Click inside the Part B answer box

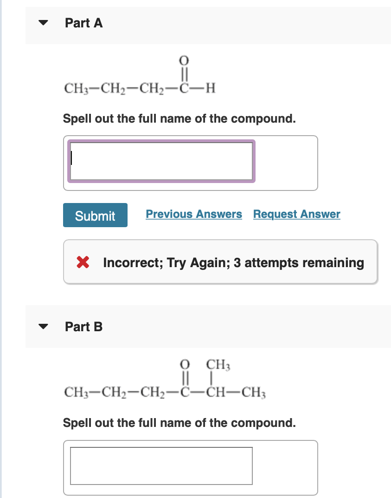(x=161, y=466)
